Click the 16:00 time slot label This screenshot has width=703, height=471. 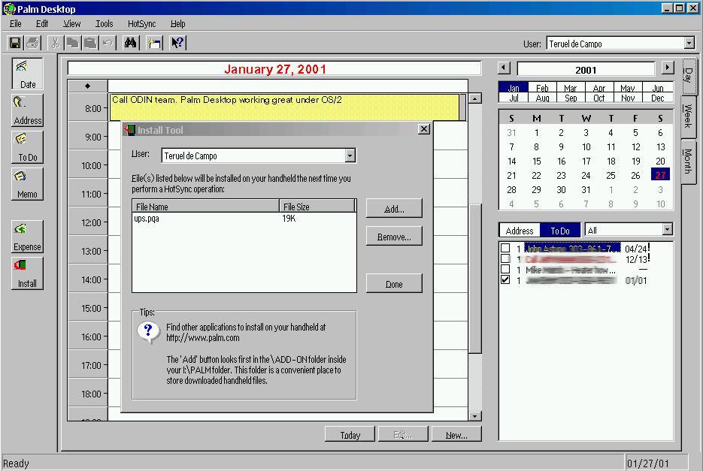tap(91, 337)
